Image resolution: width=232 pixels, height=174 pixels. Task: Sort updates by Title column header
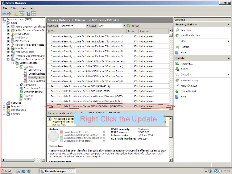coord(88,32)
